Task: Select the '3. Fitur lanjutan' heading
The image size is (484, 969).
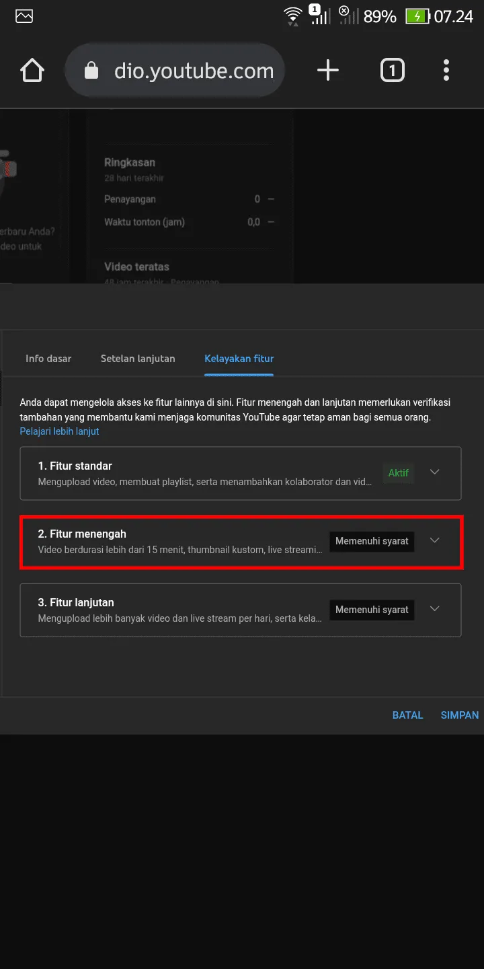Action: click(x=76, y=603)
